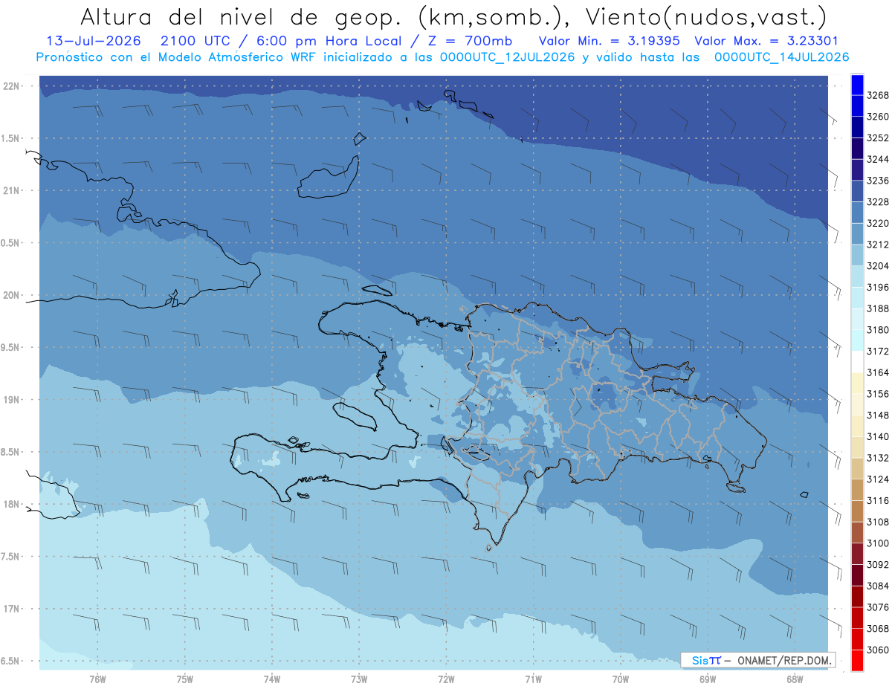Viewport: 892px width, 689px height.
Task: Click the '70W' longitude label
Action: pos(621,679)
